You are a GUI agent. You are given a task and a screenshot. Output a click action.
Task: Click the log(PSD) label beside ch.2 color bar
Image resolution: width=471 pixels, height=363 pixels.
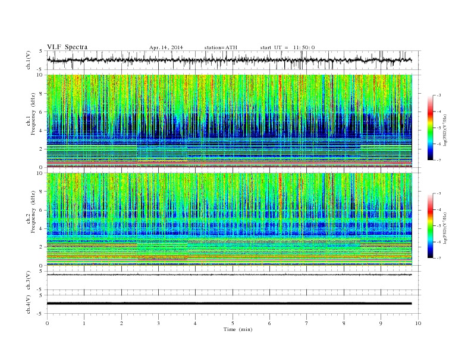(x=445, y=228)
